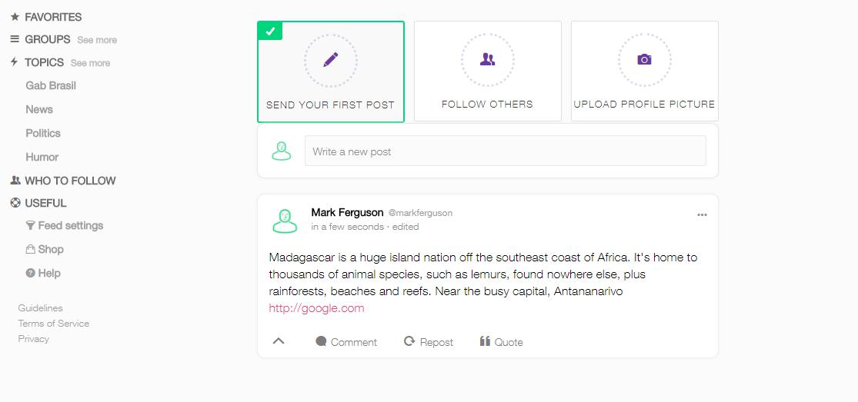Open the three-dot menu on Mark Ferguson's post

[x=702, y=215]
